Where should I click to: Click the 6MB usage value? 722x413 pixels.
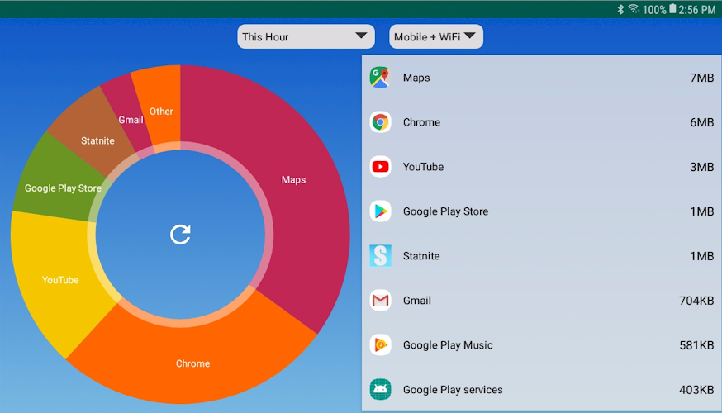701,122
